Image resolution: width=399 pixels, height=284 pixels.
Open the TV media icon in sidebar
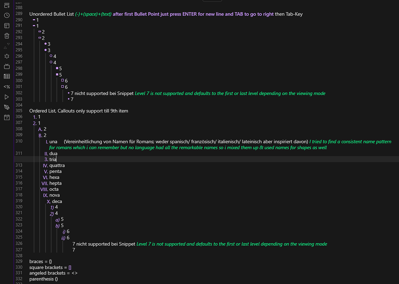(6, 66)
